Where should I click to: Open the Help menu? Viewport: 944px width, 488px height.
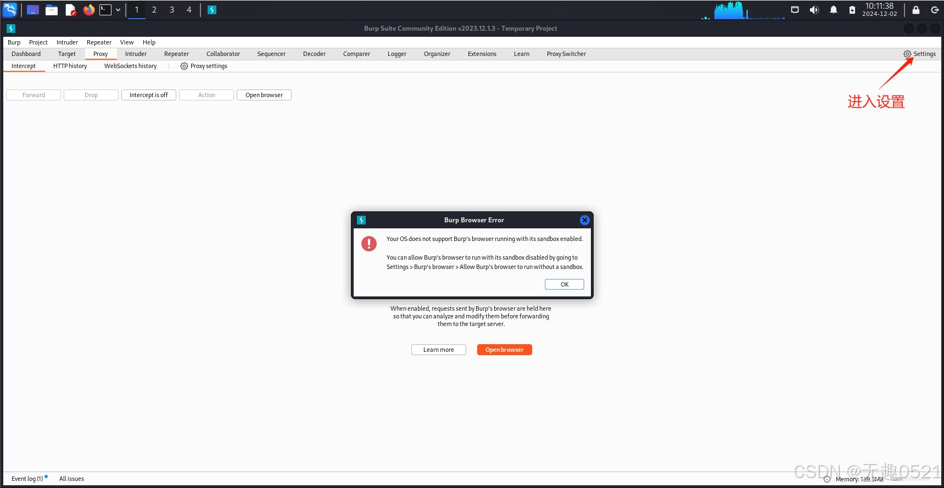click(149, 42)
